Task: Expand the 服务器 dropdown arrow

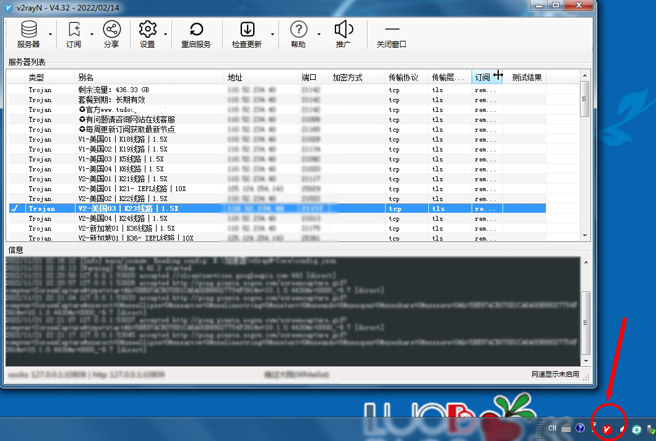Action: pos(50,34)
